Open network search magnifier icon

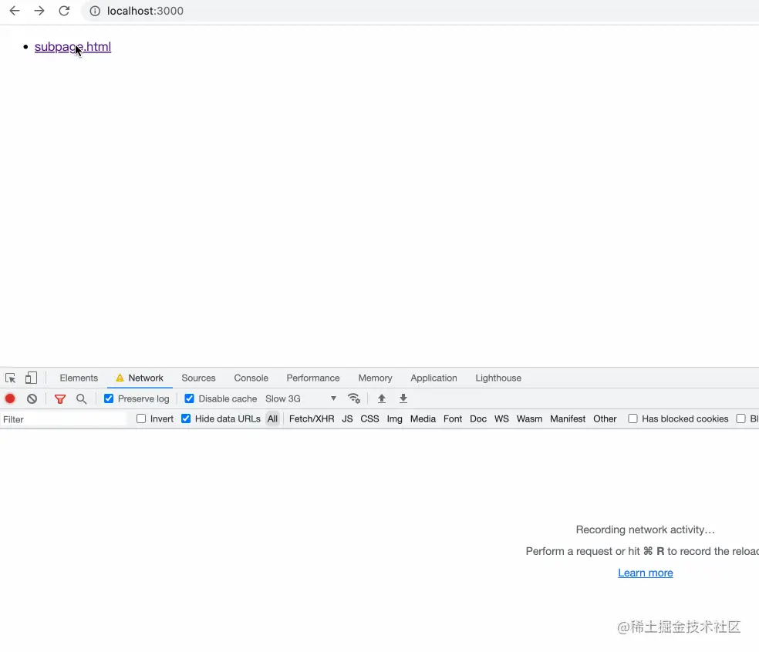tap(81, 398)
